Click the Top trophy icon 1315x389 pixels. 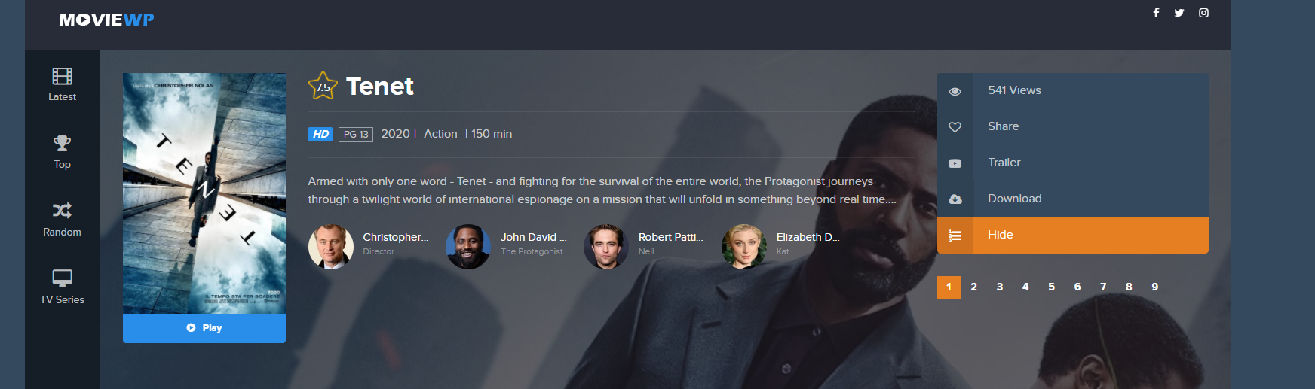pos(62,143)
